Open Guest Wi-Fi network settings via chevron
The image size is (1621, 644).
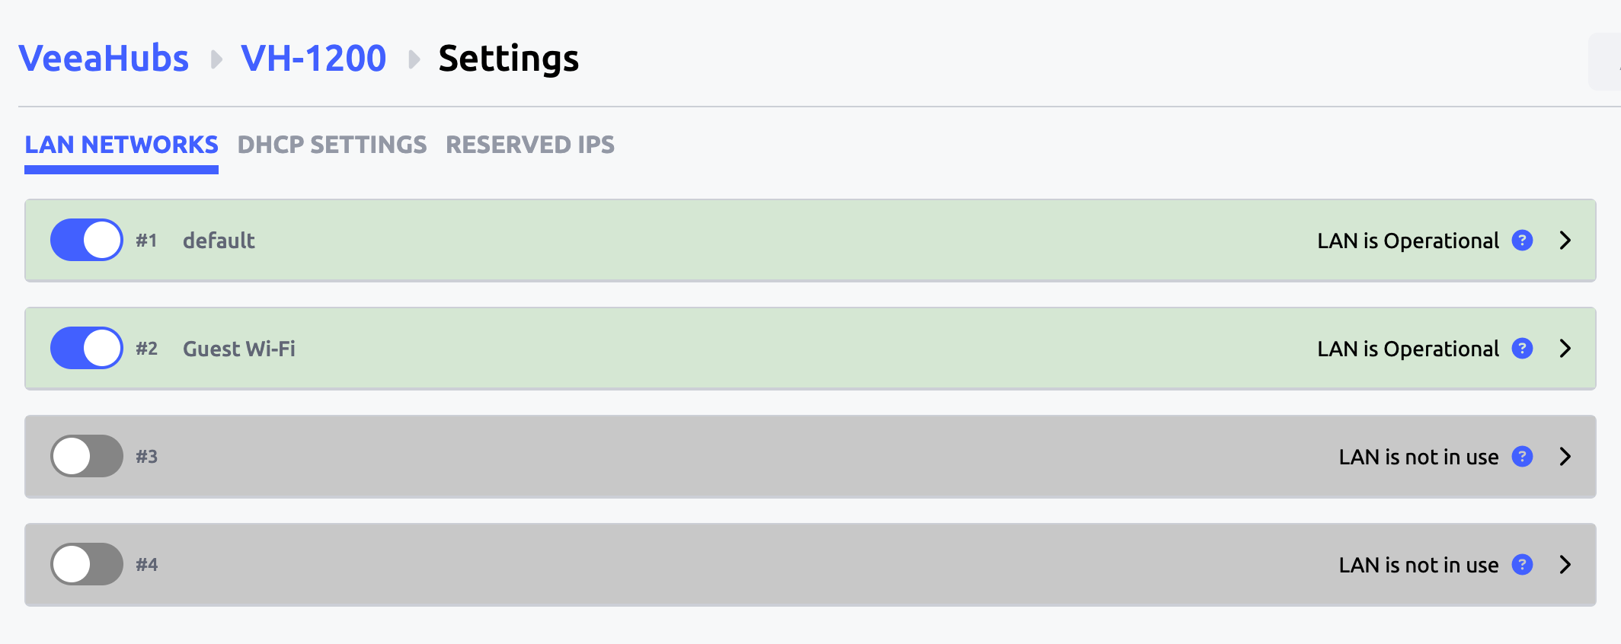[x=1566, y=348]
